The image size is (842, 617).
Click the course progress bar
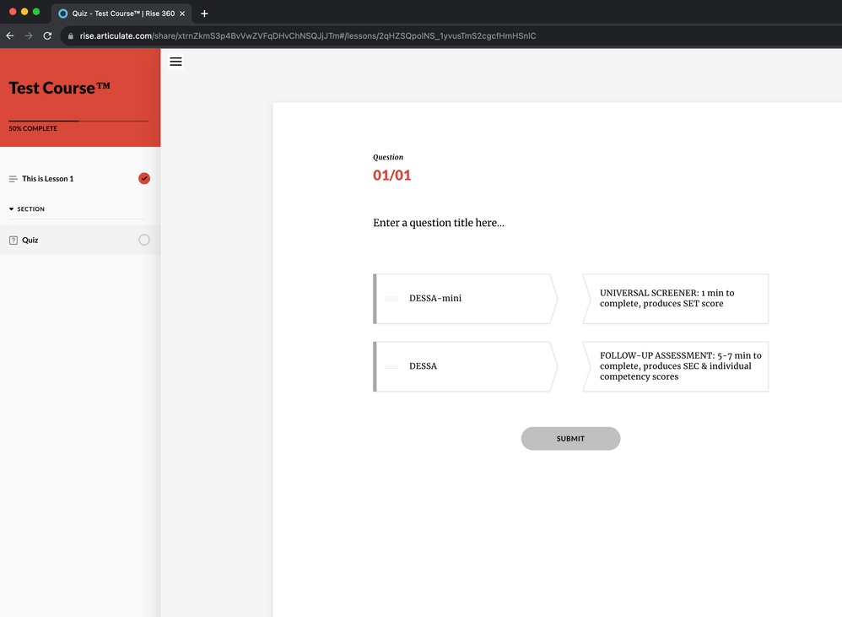point(79,121)
